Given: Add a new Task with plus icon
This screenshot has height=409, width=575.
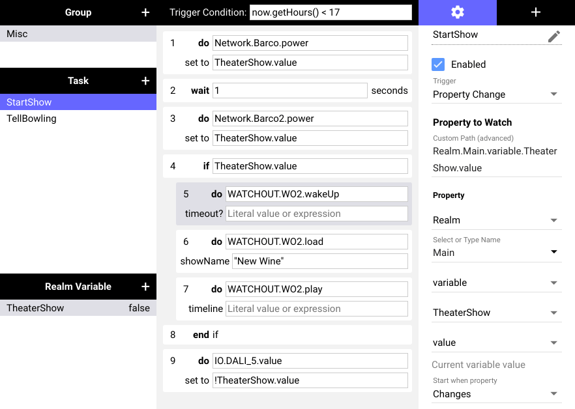Looking at the screenshot, I should pos(145,81).
